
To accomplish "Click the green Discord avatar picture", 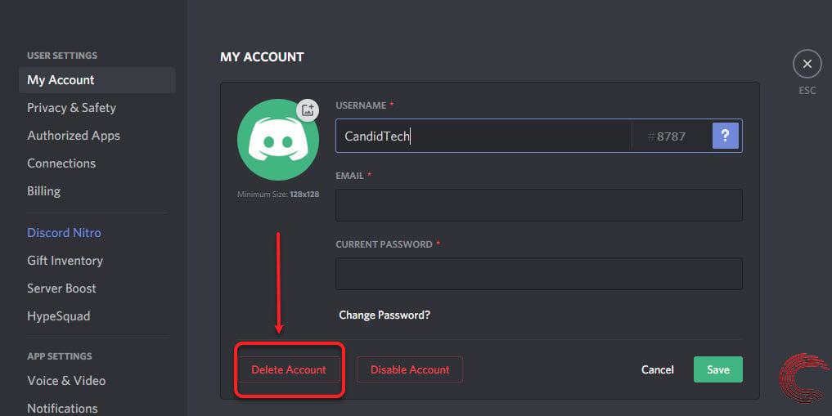I will pyautogui.click(x=278, y=140).
